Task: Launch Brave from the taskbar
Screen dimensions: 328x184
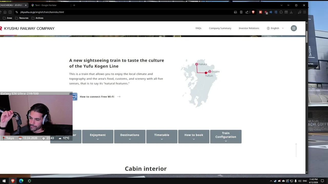Action: 13,181
